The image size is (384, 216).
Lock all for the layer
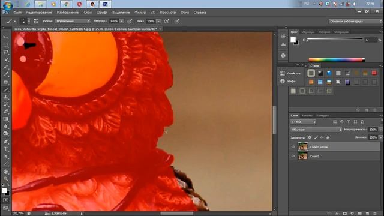point(328,137)
